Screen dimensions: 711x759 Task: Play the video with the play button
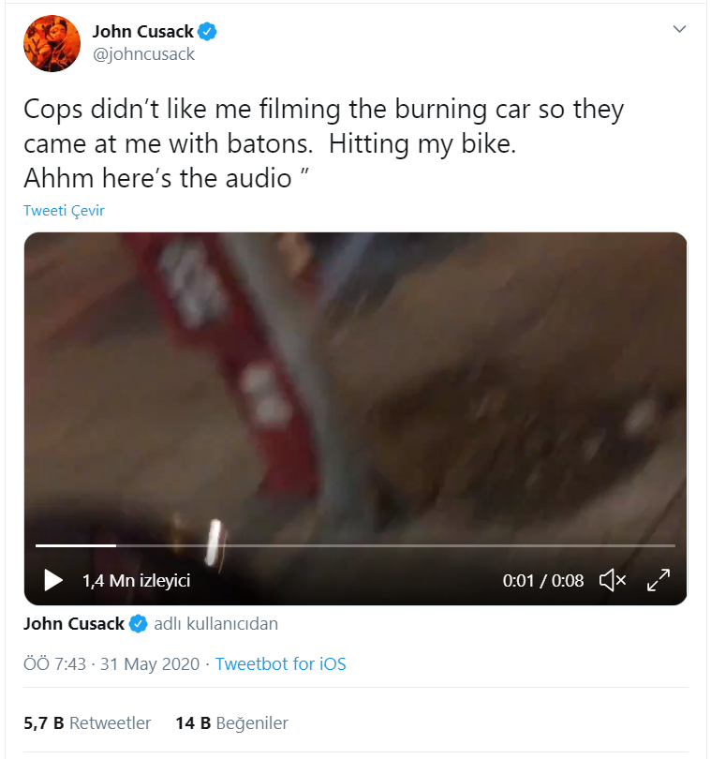53,580
